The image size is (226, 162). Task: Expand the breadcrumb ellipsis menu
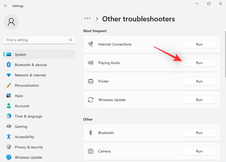[87, 19]
